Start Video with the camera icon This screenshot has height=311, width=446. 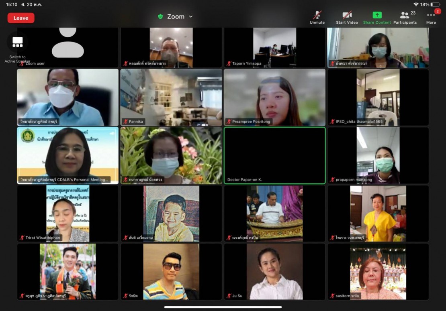[347, 18]
